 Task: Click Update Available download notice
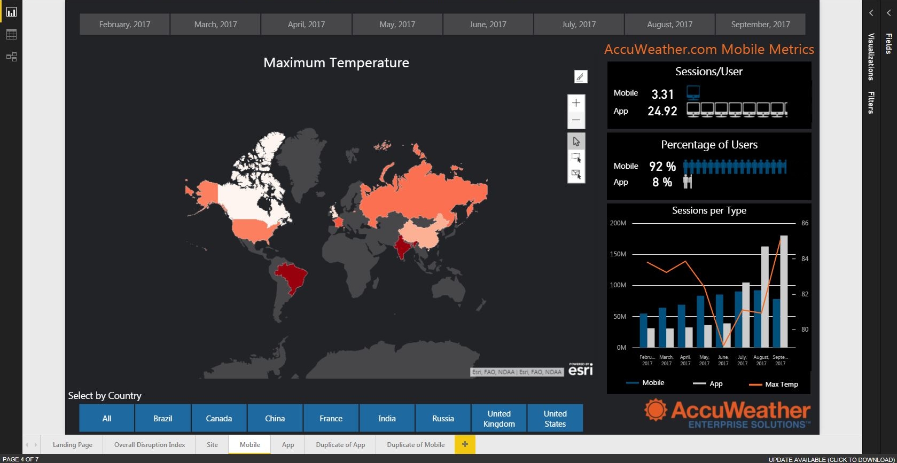coord(831,459)
